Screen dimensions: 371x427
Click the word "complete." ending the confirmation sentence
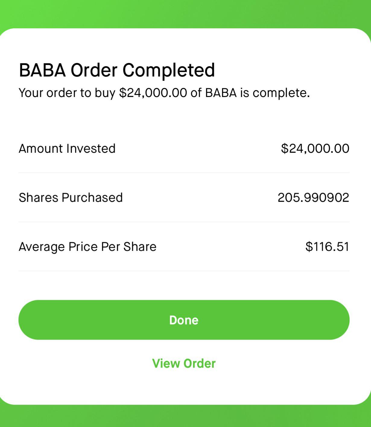coord(281,93)
